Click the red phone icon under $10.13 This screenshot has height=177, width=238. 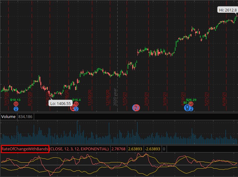pos(16,104)
